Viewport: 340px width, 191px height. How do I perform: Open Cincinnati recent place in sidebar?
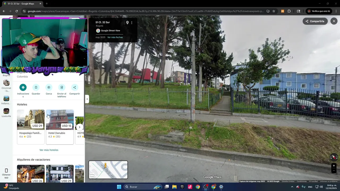[6, 86]
